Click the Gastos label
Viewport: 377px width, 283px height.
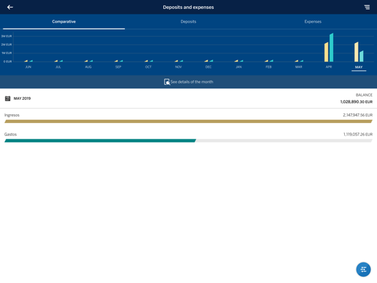10,134
